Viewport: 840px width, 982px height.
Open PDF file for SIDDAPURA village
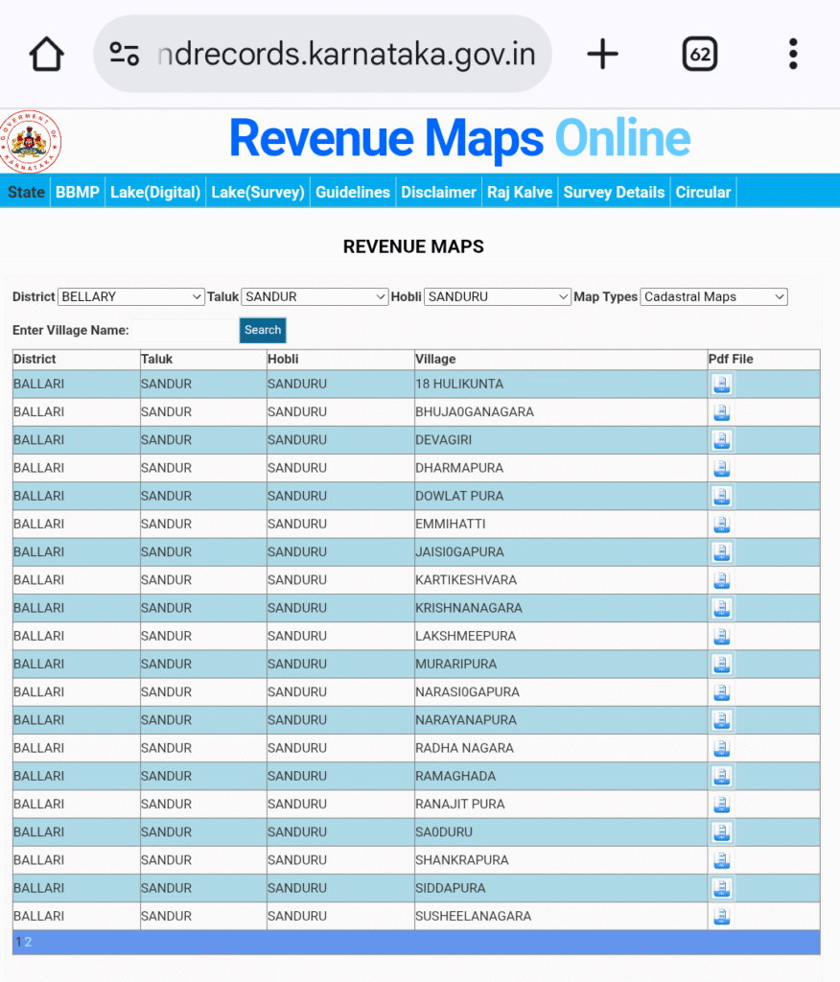[722, 888]
